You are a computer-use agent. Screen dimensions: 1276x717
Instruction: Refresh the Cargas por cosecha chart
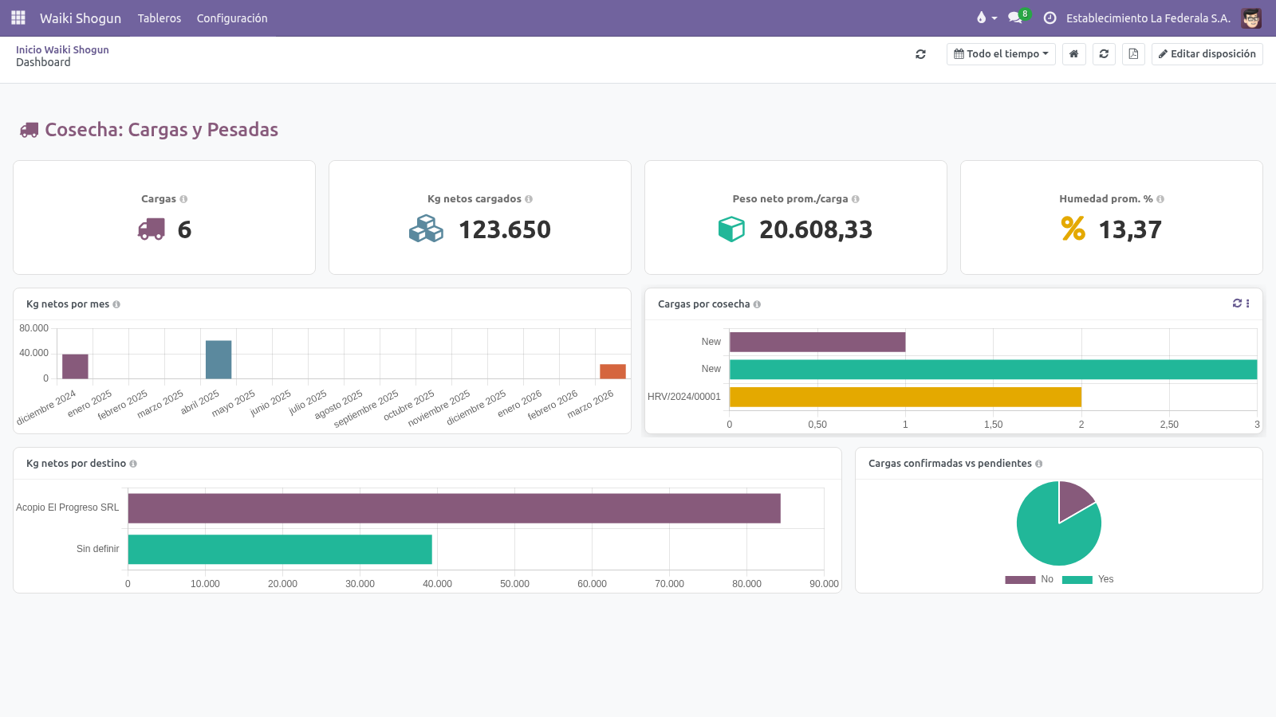[1237, 304]
